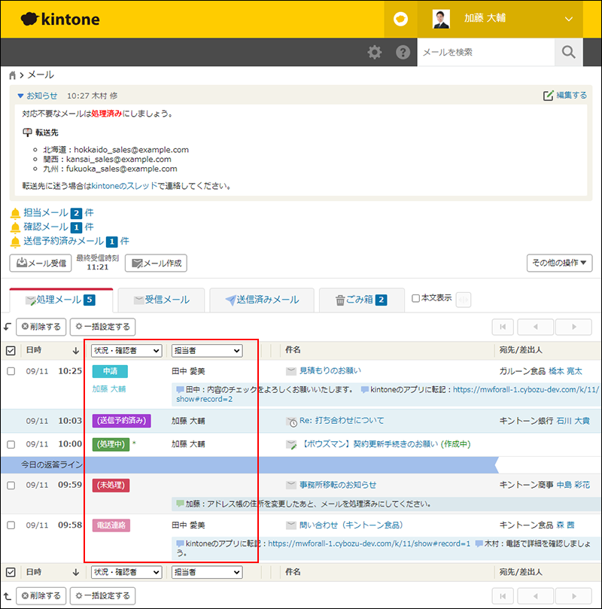This screenshot has height=609, width=602.
Task: Enable the 本文表示 checkbox
Action: coord(416,298)
